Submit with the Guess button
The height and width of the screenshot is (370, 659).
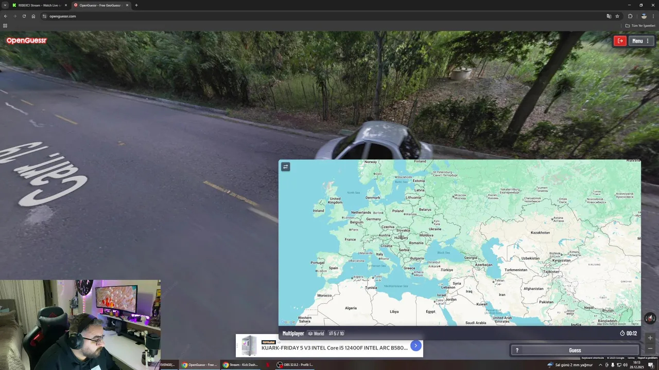[x=575, y=350]
